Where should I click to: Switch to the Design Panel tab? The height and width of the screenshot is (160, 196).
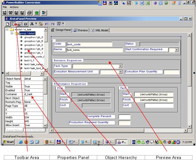pyautogui.click(x=61, y=30)
